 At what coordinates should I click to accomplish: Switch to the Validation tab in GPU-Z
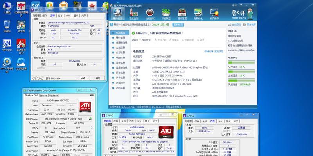pos(54,96)
